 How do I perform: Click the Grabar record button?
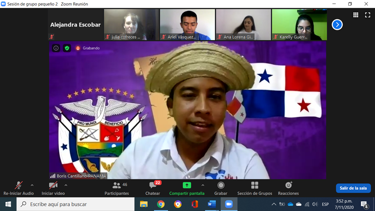click(x=221, y=188)
